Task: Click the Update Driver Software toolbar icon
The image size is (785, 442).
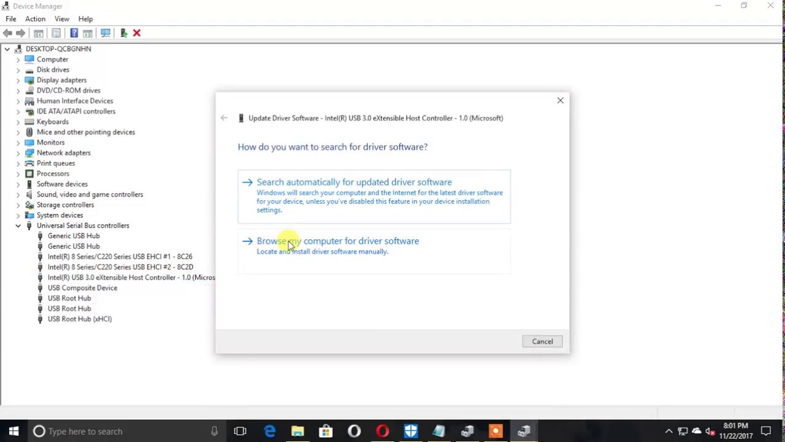Action: 124,33
